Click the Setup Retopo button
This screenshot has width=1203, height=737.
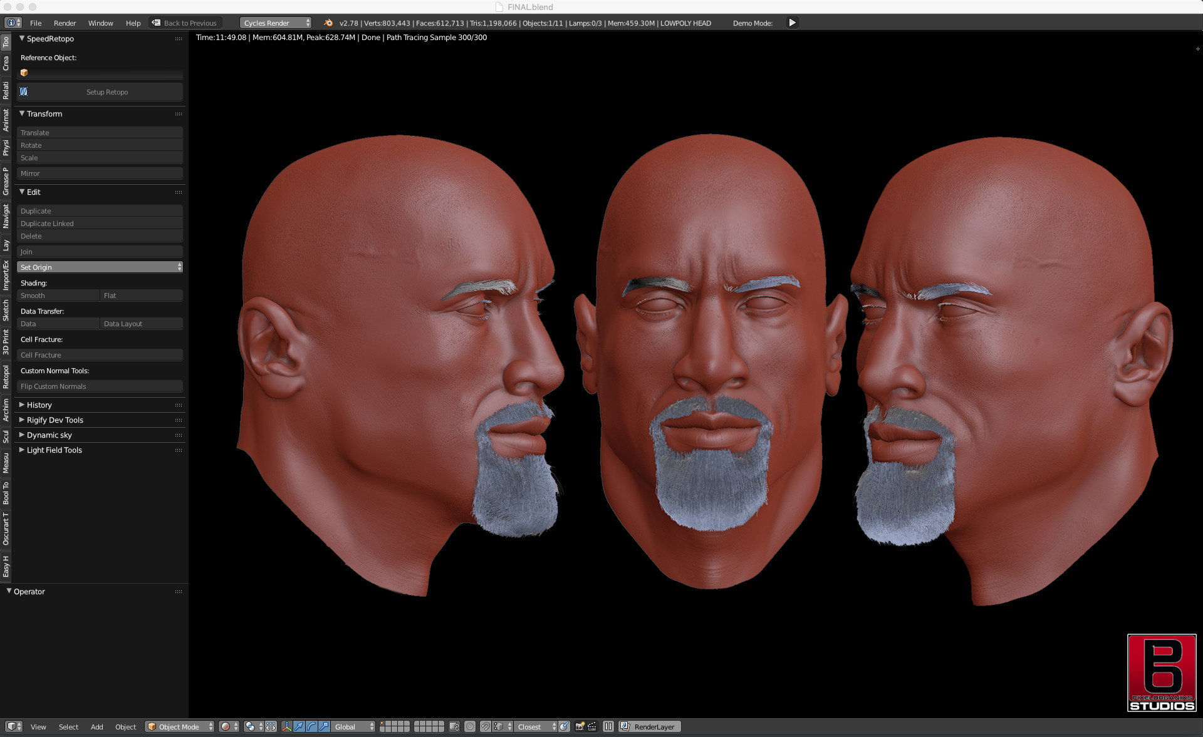pyautogui.click(x=107, y=92)
